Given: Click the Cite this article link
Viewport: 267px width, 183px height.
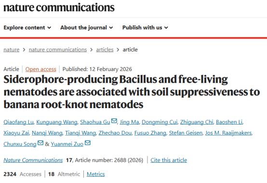Looking at the screenshot, I should pos(169,160).
